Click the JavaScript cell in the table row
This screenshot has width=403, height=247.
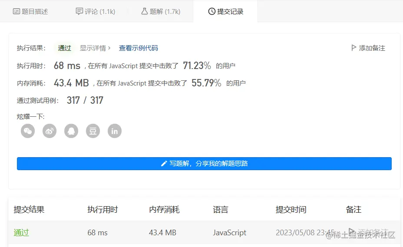230,233
